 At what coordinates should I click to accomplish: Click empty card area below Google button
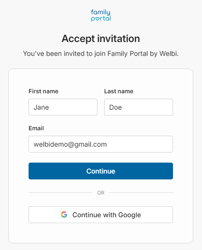(101, 233)
